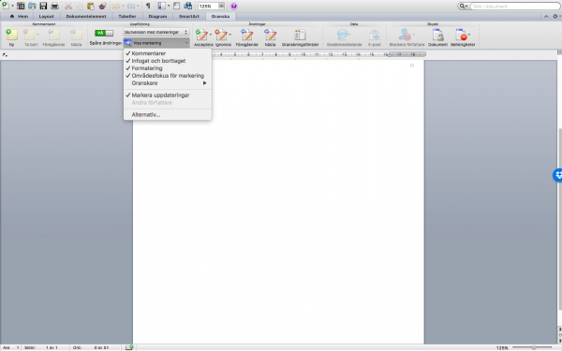The image size is (562, 351).
Task: Click Nästa in the Kommentarer group
Action: tap(76, 37)
